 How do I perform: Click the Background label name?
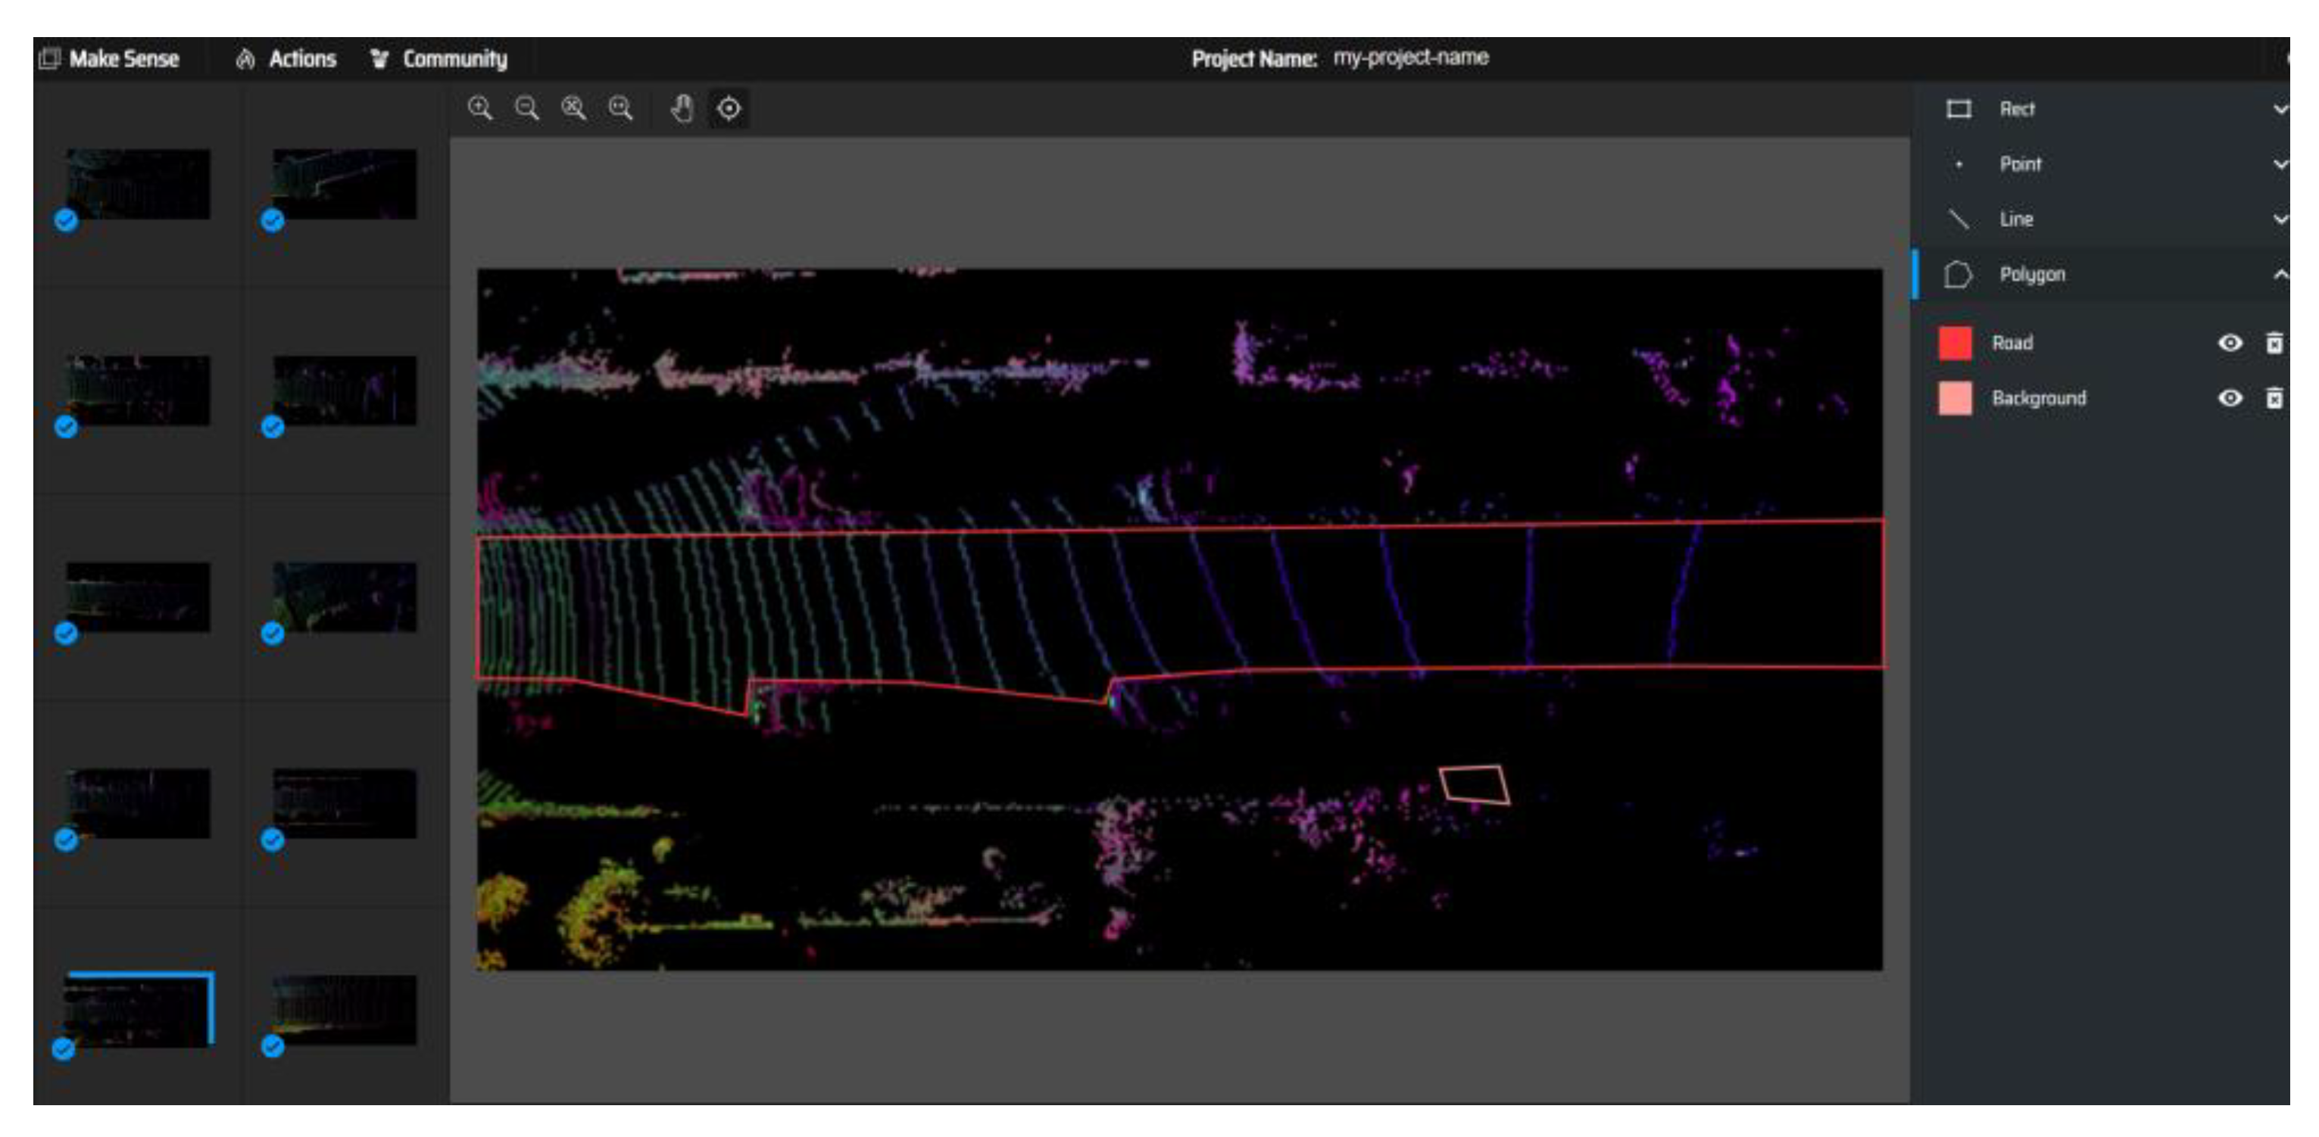pyautogui.click(x=2038, y=397)
